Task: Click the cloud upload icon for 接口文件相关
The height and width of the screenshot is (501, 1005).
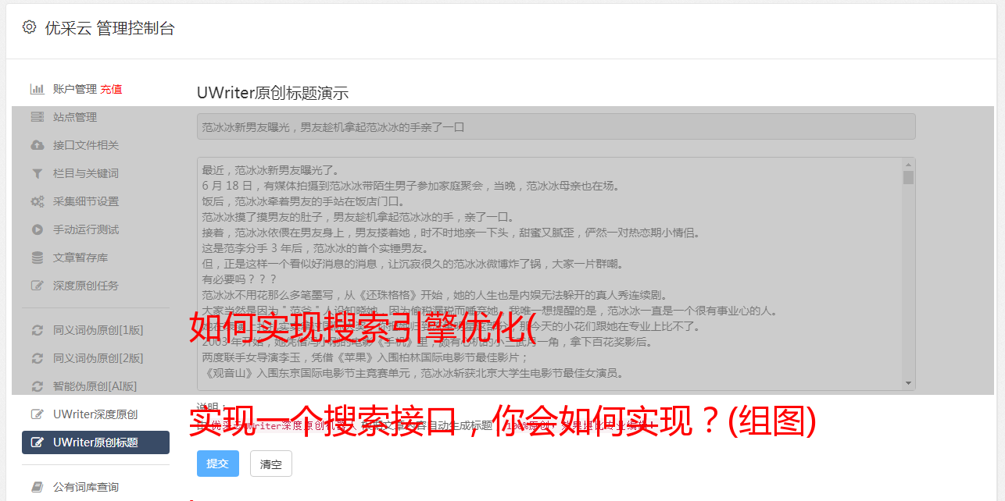Action: point(37,145)
